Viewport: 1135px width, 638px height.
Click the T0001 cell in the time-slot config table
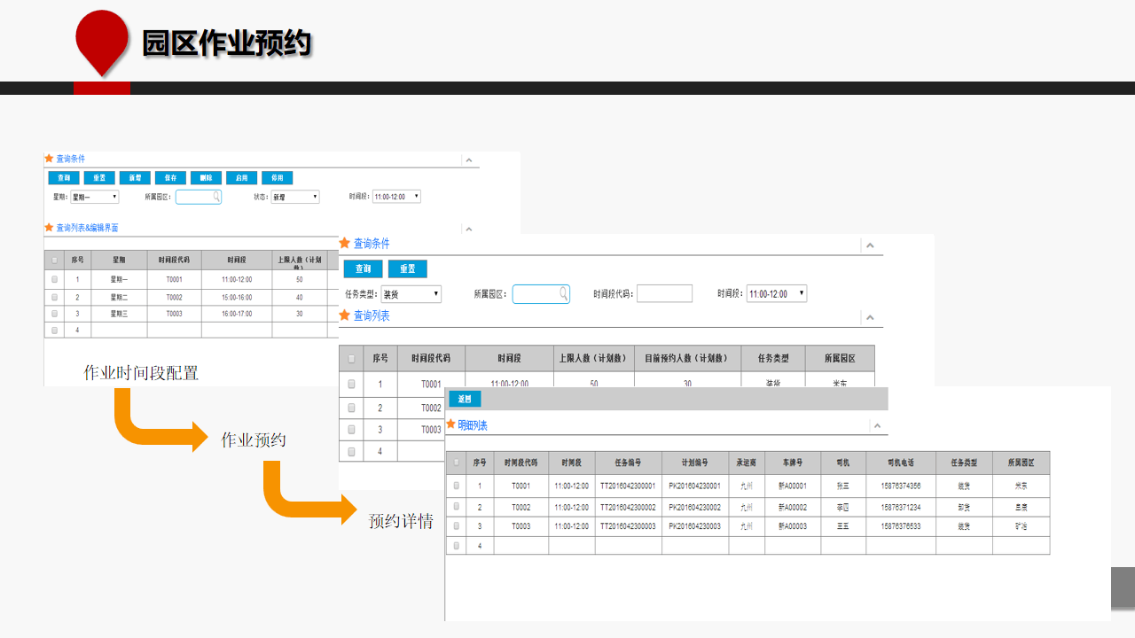pos(174,279)
